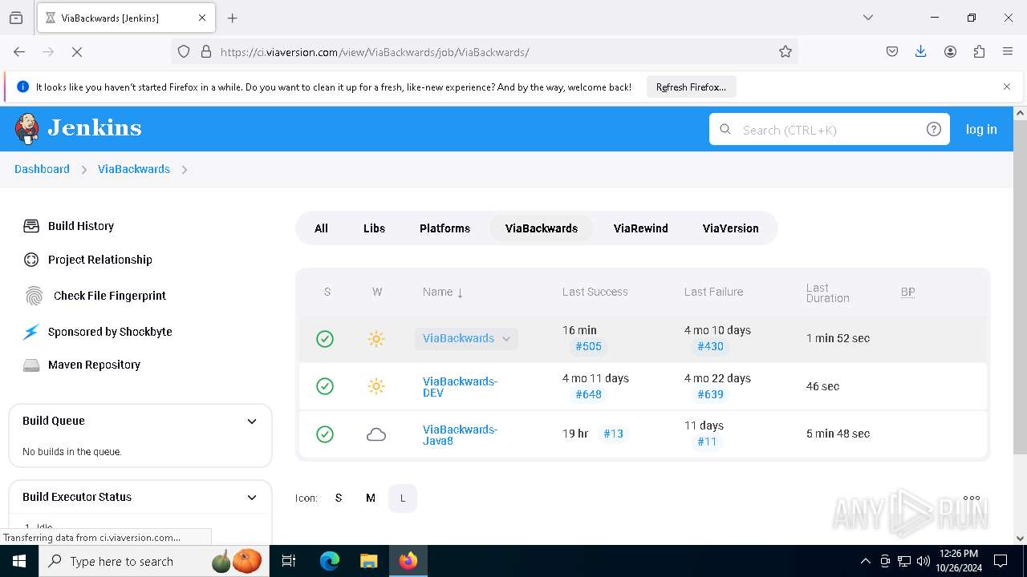The height and width of the screenshot is (577, 1027).
Task: Bookmark this page with the star icon
Action: (x=785, y=51)
